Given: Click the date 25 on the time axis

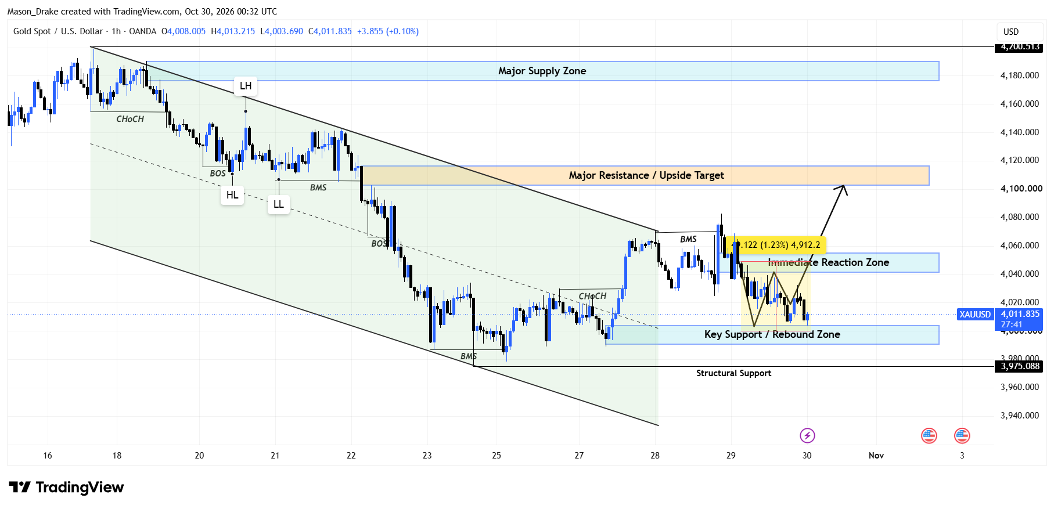Looking at the screenshot, I should coord(497,456).
